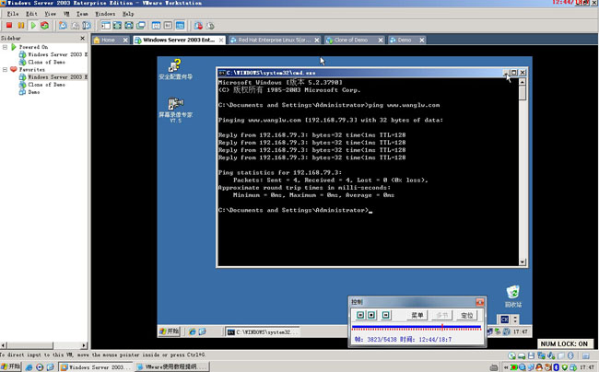Viewport: 599px width, 372px height.
Task: Click the host taskbar VMware tutorial button
Action: tap(172, 367)
